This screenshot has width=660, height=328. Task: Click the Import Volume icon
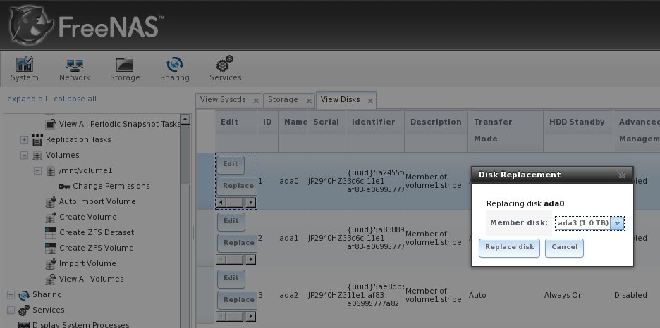51,264
